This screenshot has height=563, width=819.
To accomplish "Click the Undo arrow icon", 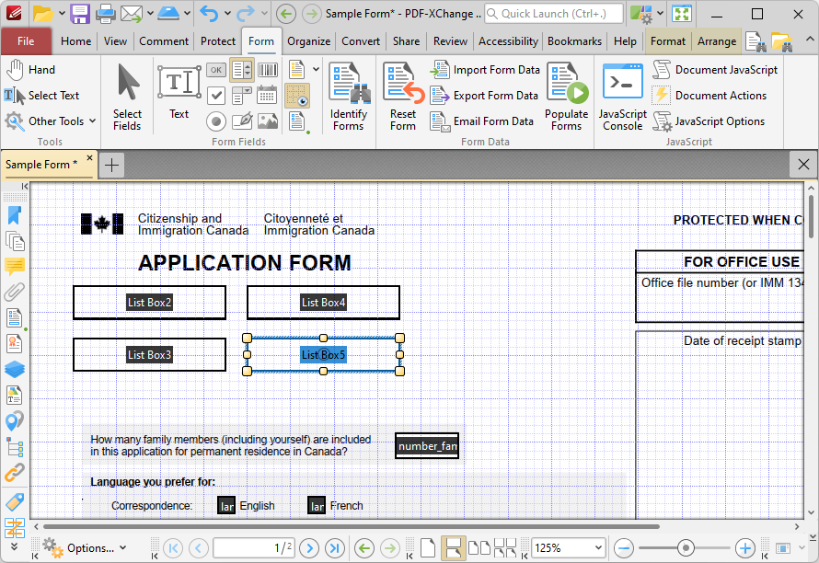I will [x=210, y=14].
